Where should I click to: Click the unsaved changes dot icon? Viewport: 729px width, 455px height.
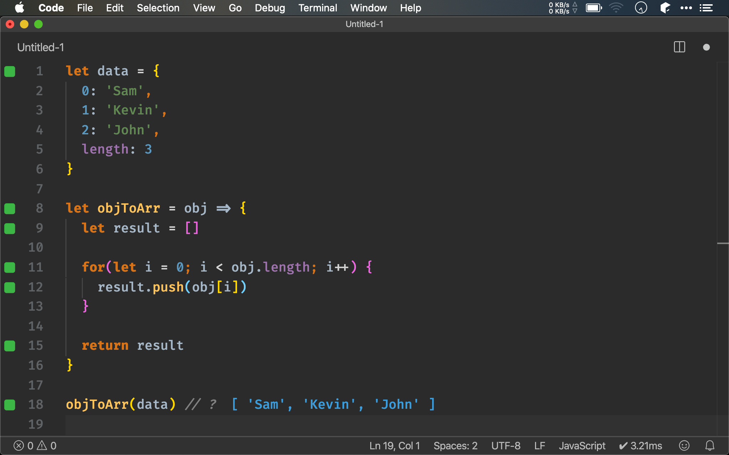[706, 47]
